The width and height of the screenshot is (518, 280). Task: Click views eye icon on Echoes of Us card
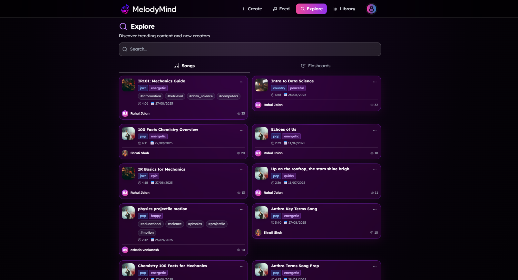coord(372,153)
